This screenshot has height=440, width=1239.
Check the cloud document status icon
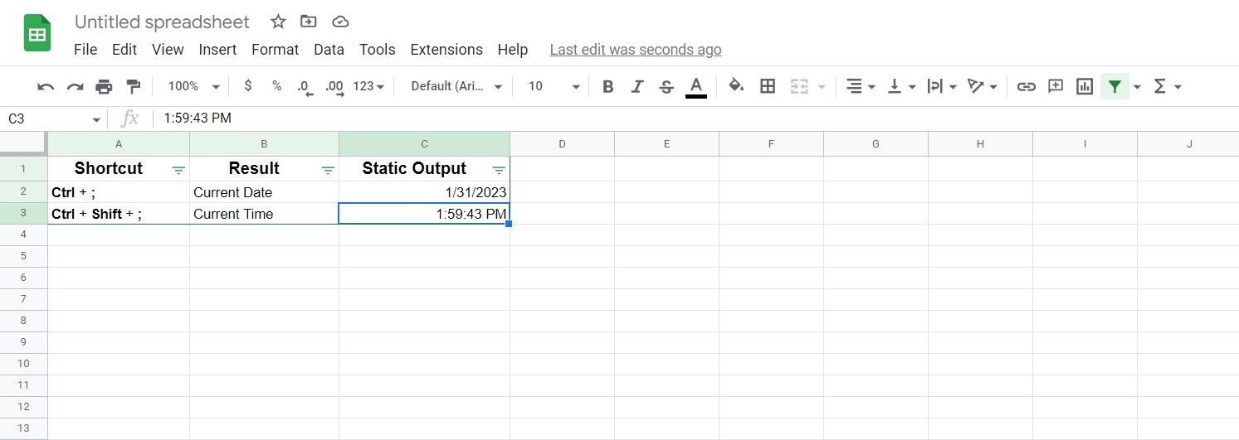pos(339,22)
